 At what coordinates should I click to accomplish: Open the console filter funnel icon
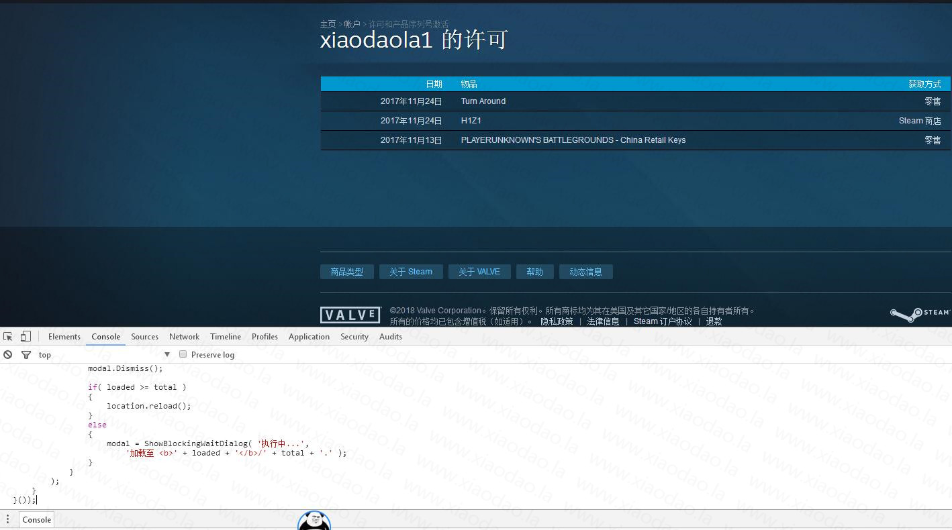[x=26, y=355]
